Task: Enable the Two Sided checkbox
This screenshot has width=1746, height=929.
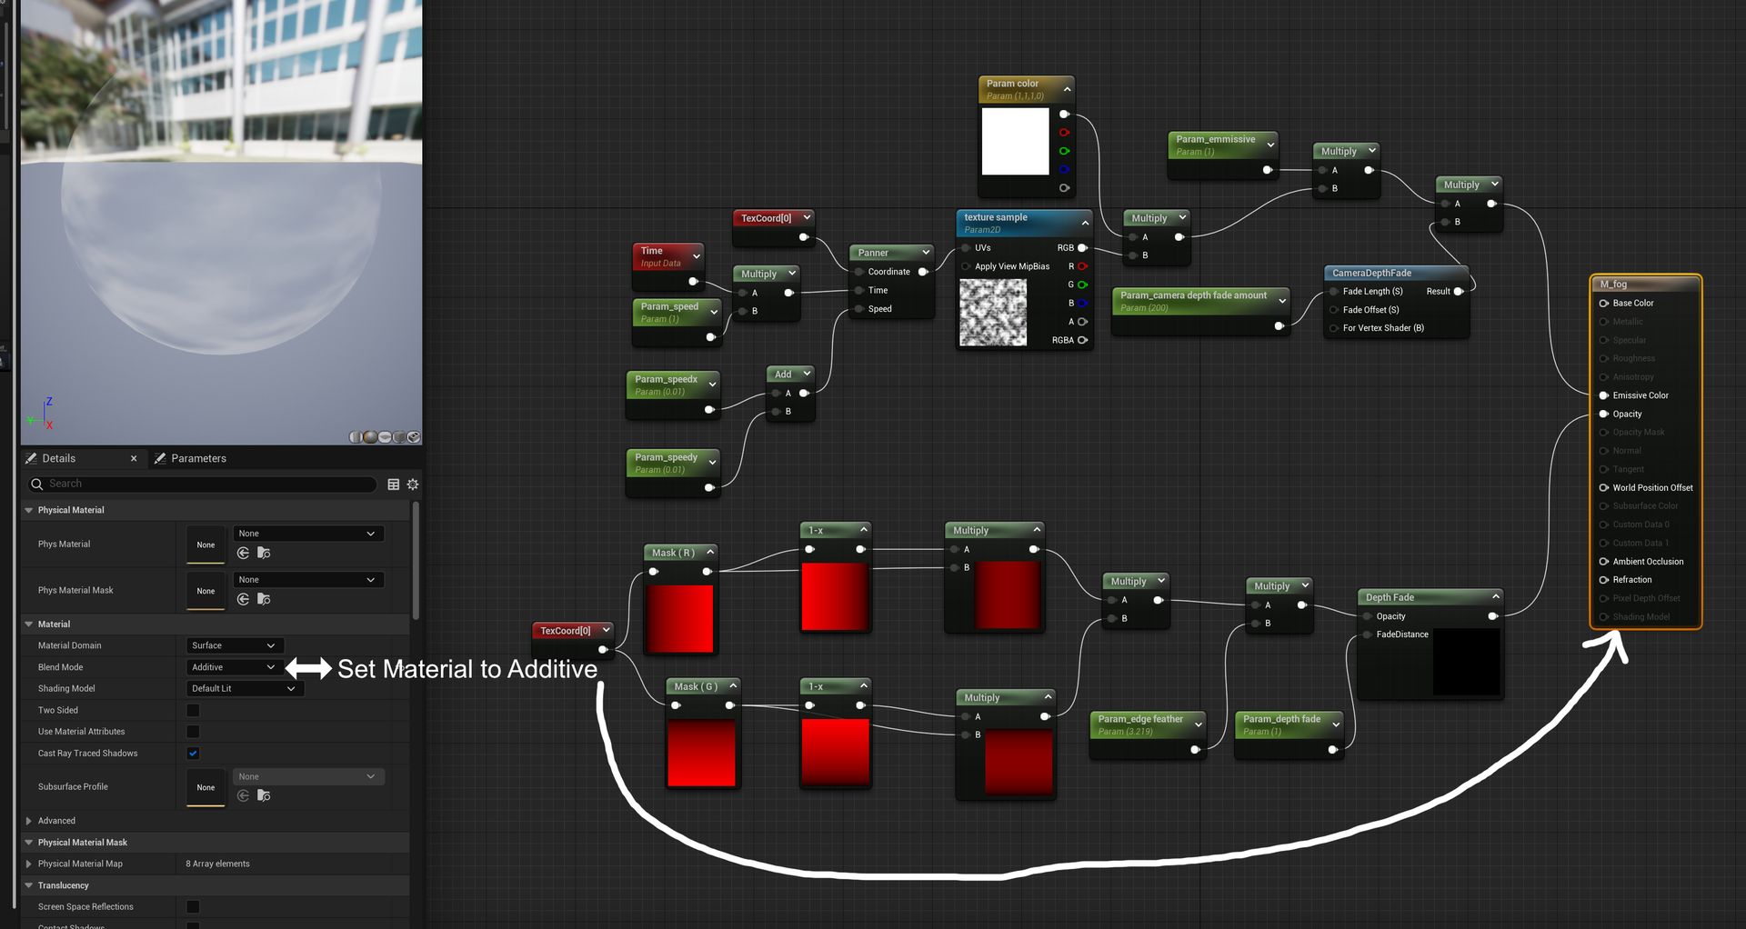Action: click(193, 710)
